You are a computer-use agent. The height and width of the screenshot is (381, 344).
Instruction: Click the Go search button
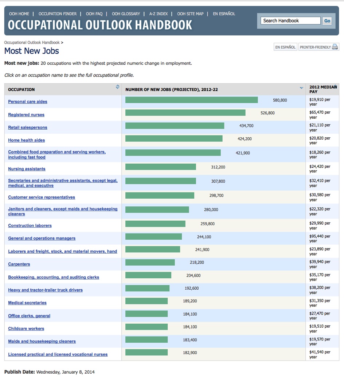(x=327, y=21)
